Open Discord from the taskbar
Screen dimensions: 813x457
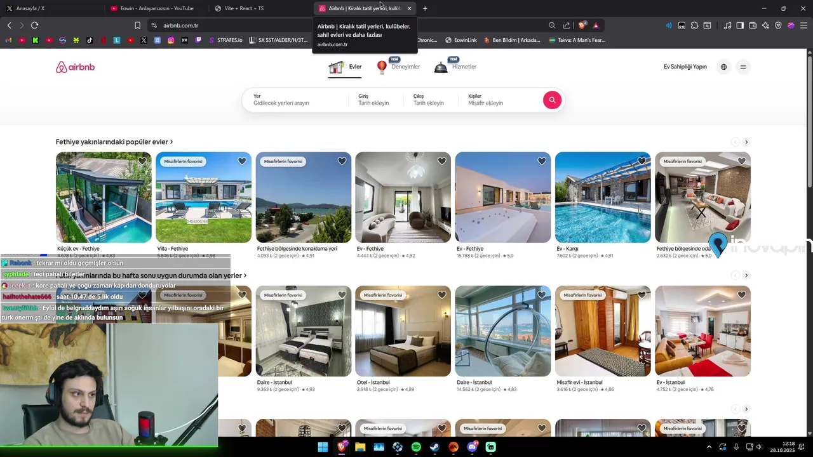point(472,447)
